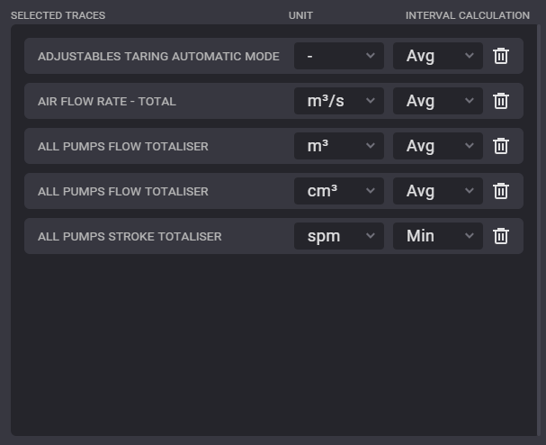Viewport: 546px width, 445px height.
Task: Open unit dropdown for Adjustables Taring Automatic Mode
Action: 339,56
